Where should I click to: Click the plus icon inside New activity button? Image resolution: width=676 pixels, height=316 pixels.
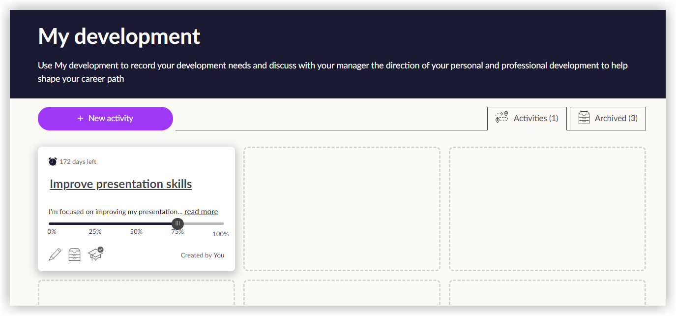tap(80, 118)
